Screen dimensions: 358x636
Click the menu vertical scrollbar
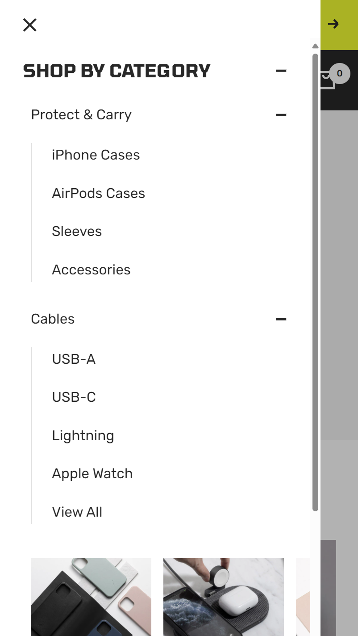315,282
